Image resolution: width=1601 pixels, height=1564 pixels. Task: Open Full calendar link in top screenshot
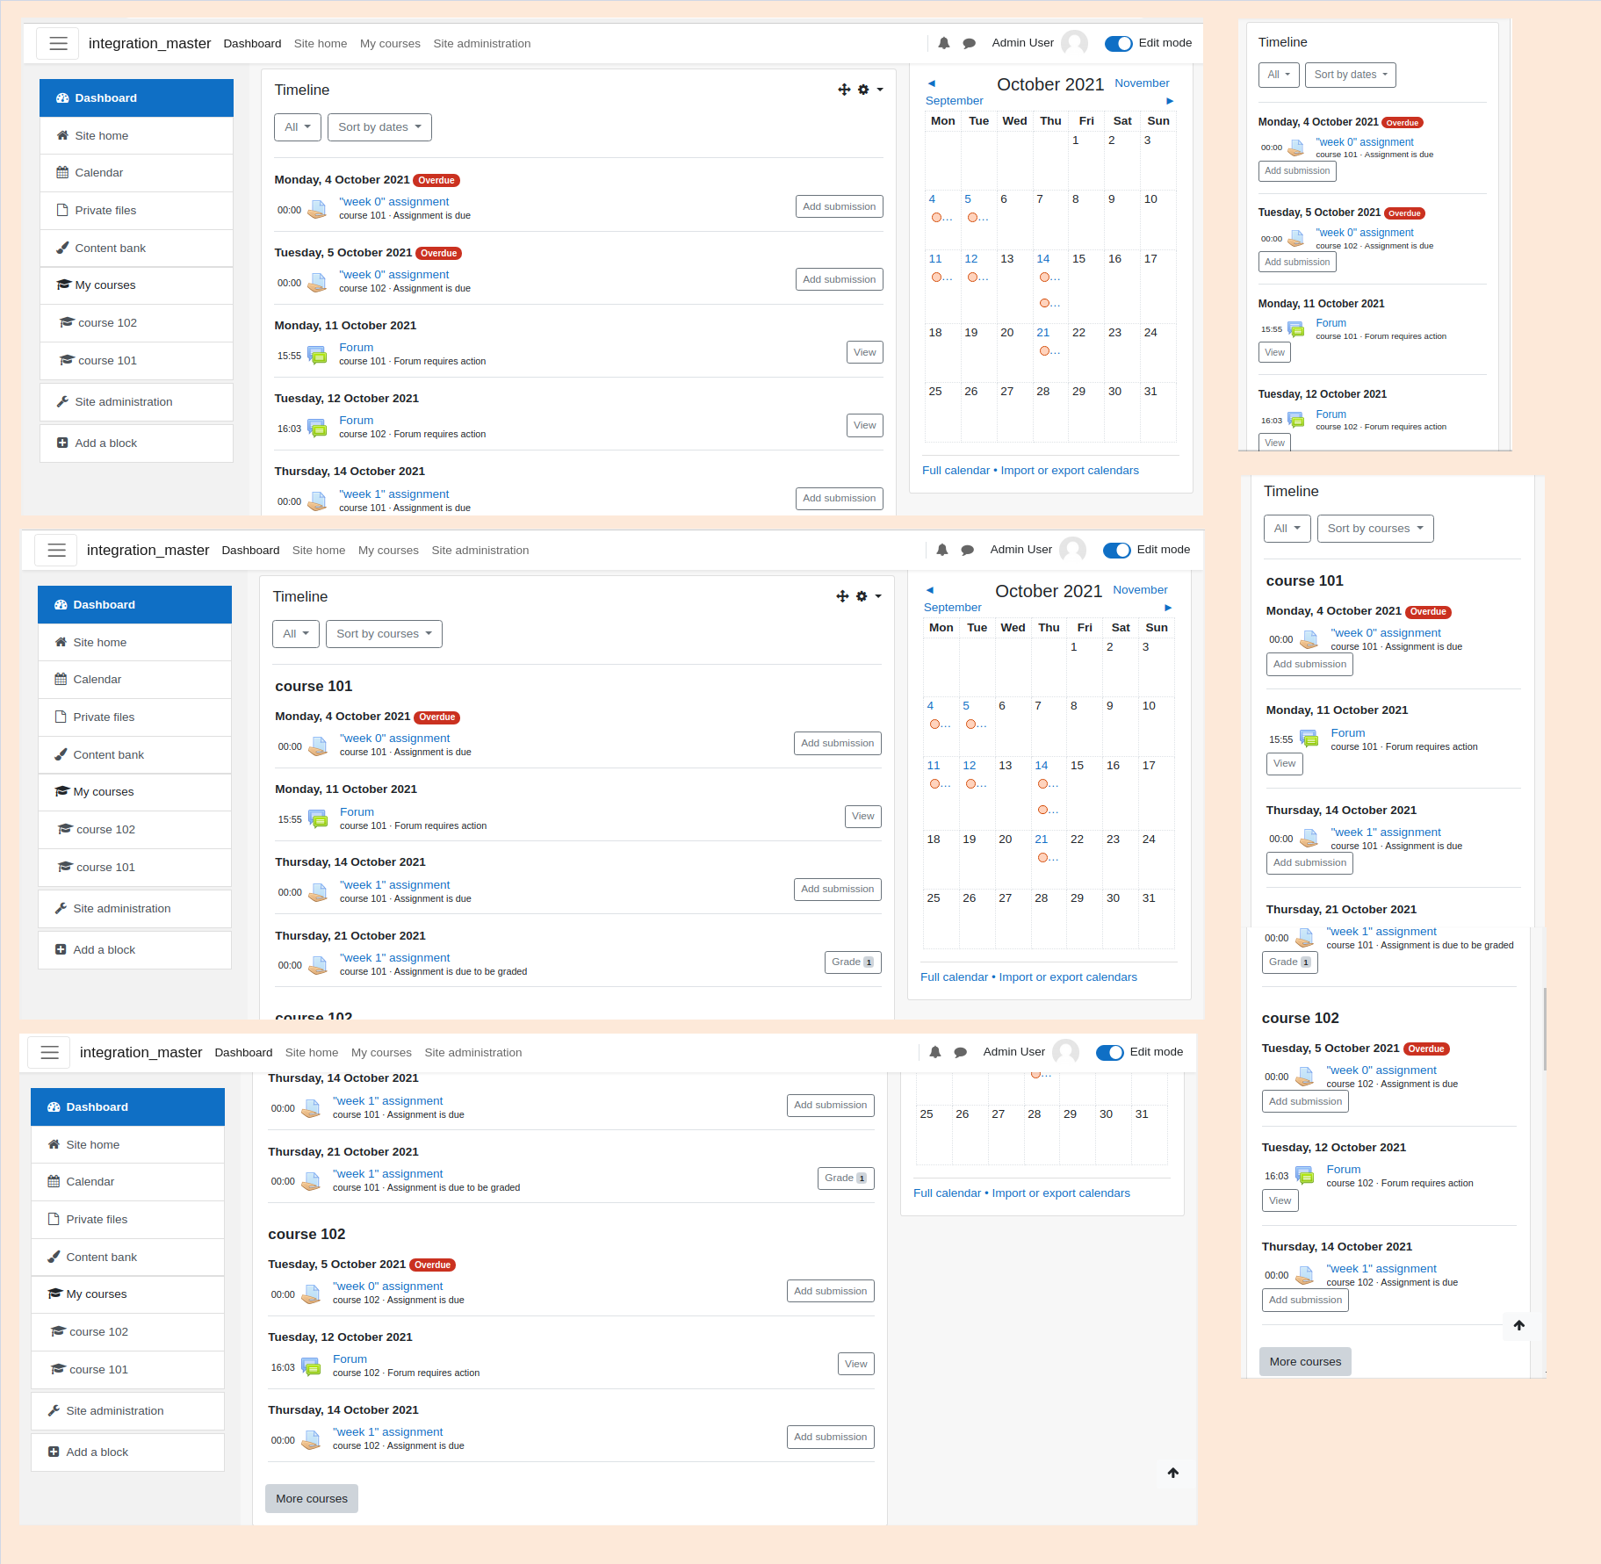pos(956,471)
